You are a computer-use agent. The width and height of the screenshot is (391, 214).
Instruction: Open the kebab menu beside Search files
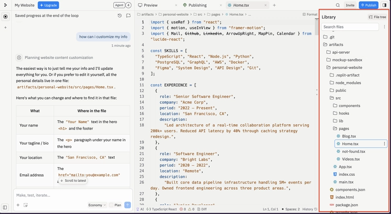coord(384,27)
